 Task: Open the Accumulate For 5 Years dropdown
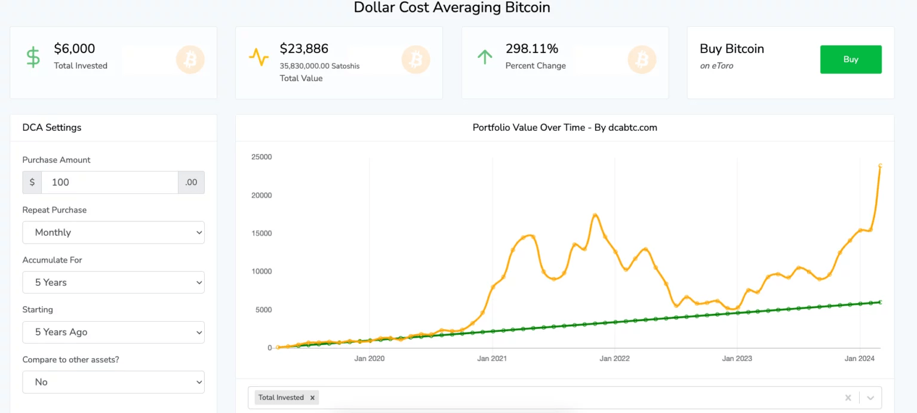(x=113, y=282)
